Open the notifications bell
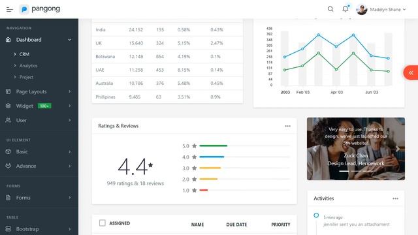 tap(346, 8)
